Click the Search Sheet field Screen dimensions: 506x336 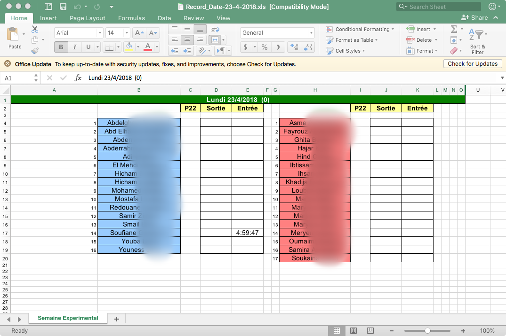(439, 7)
